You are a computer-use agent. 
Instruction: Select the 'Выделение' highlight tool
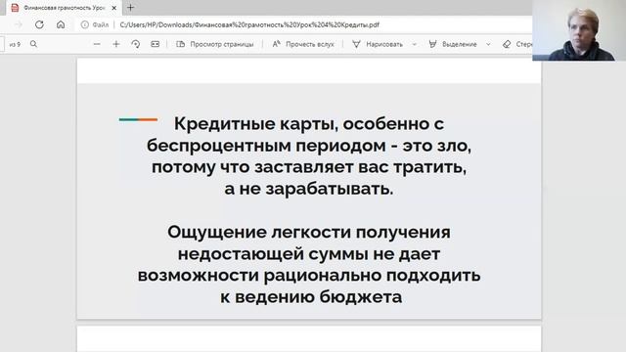452,44
